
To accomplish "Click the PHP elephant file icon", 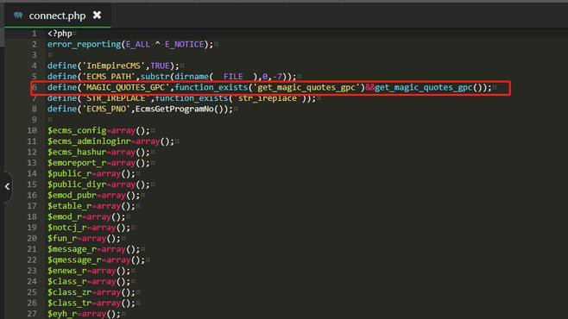I will tap(18, 16).
